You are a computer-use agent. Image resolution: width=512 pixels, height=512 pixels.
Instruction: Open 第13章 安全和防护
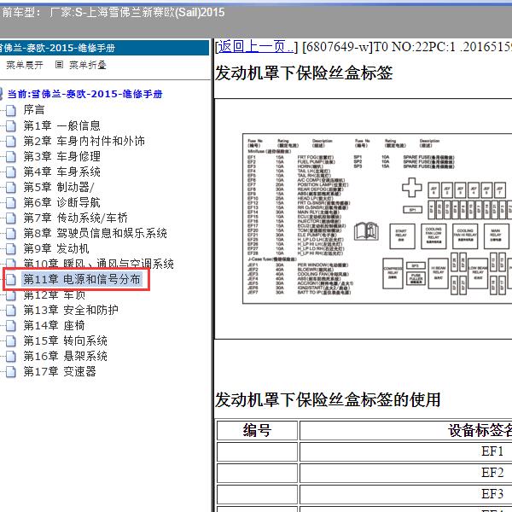click(x=71, y=310)
